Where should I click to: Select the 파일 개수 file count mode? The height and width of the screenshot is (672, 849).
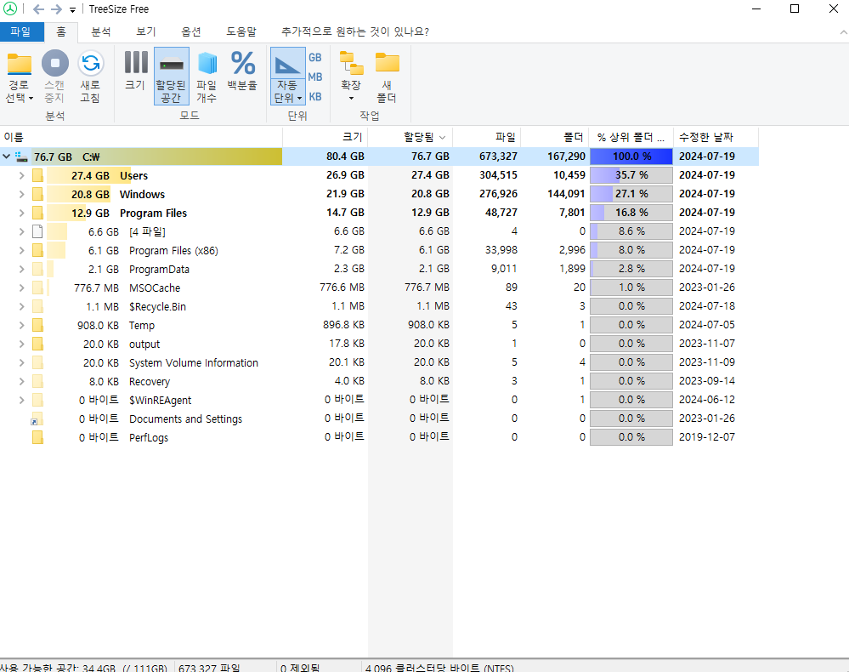point(207,64)
